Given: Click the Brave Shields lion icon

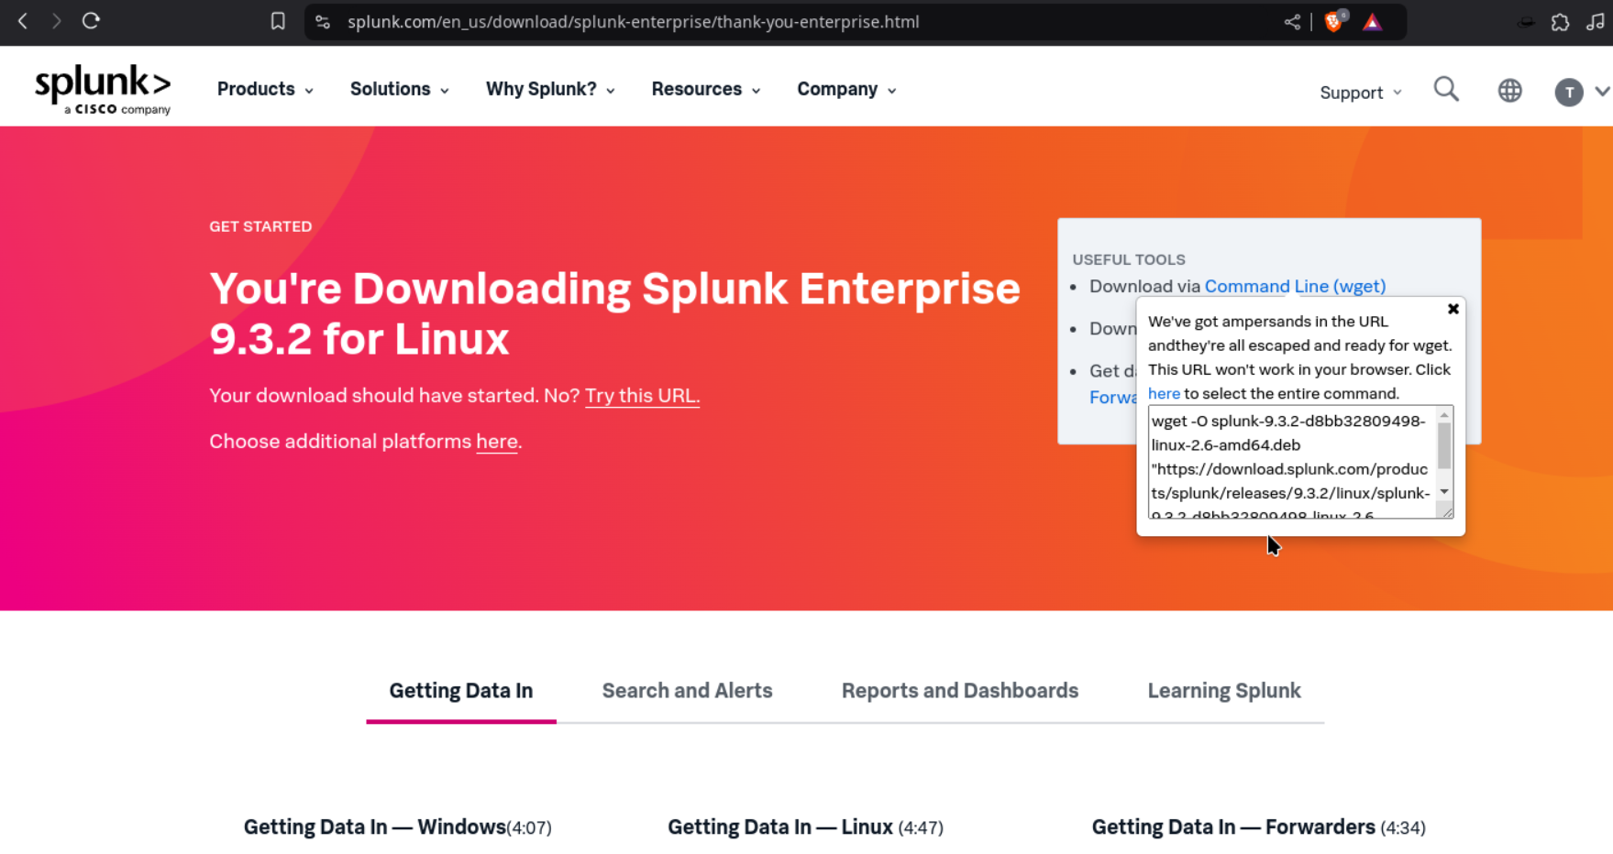Looking at the screenshot, I should 1334,21.
